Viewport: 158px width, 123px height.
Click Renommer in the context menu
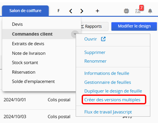point(95,61)
